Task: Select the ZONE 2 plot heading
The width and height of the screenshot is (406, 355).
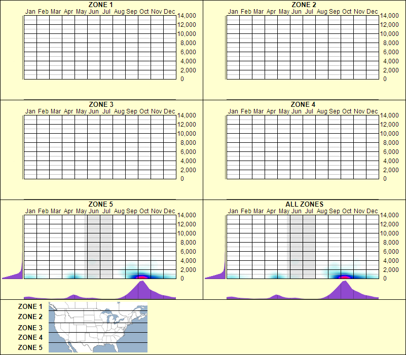Action: click(304, 6)
